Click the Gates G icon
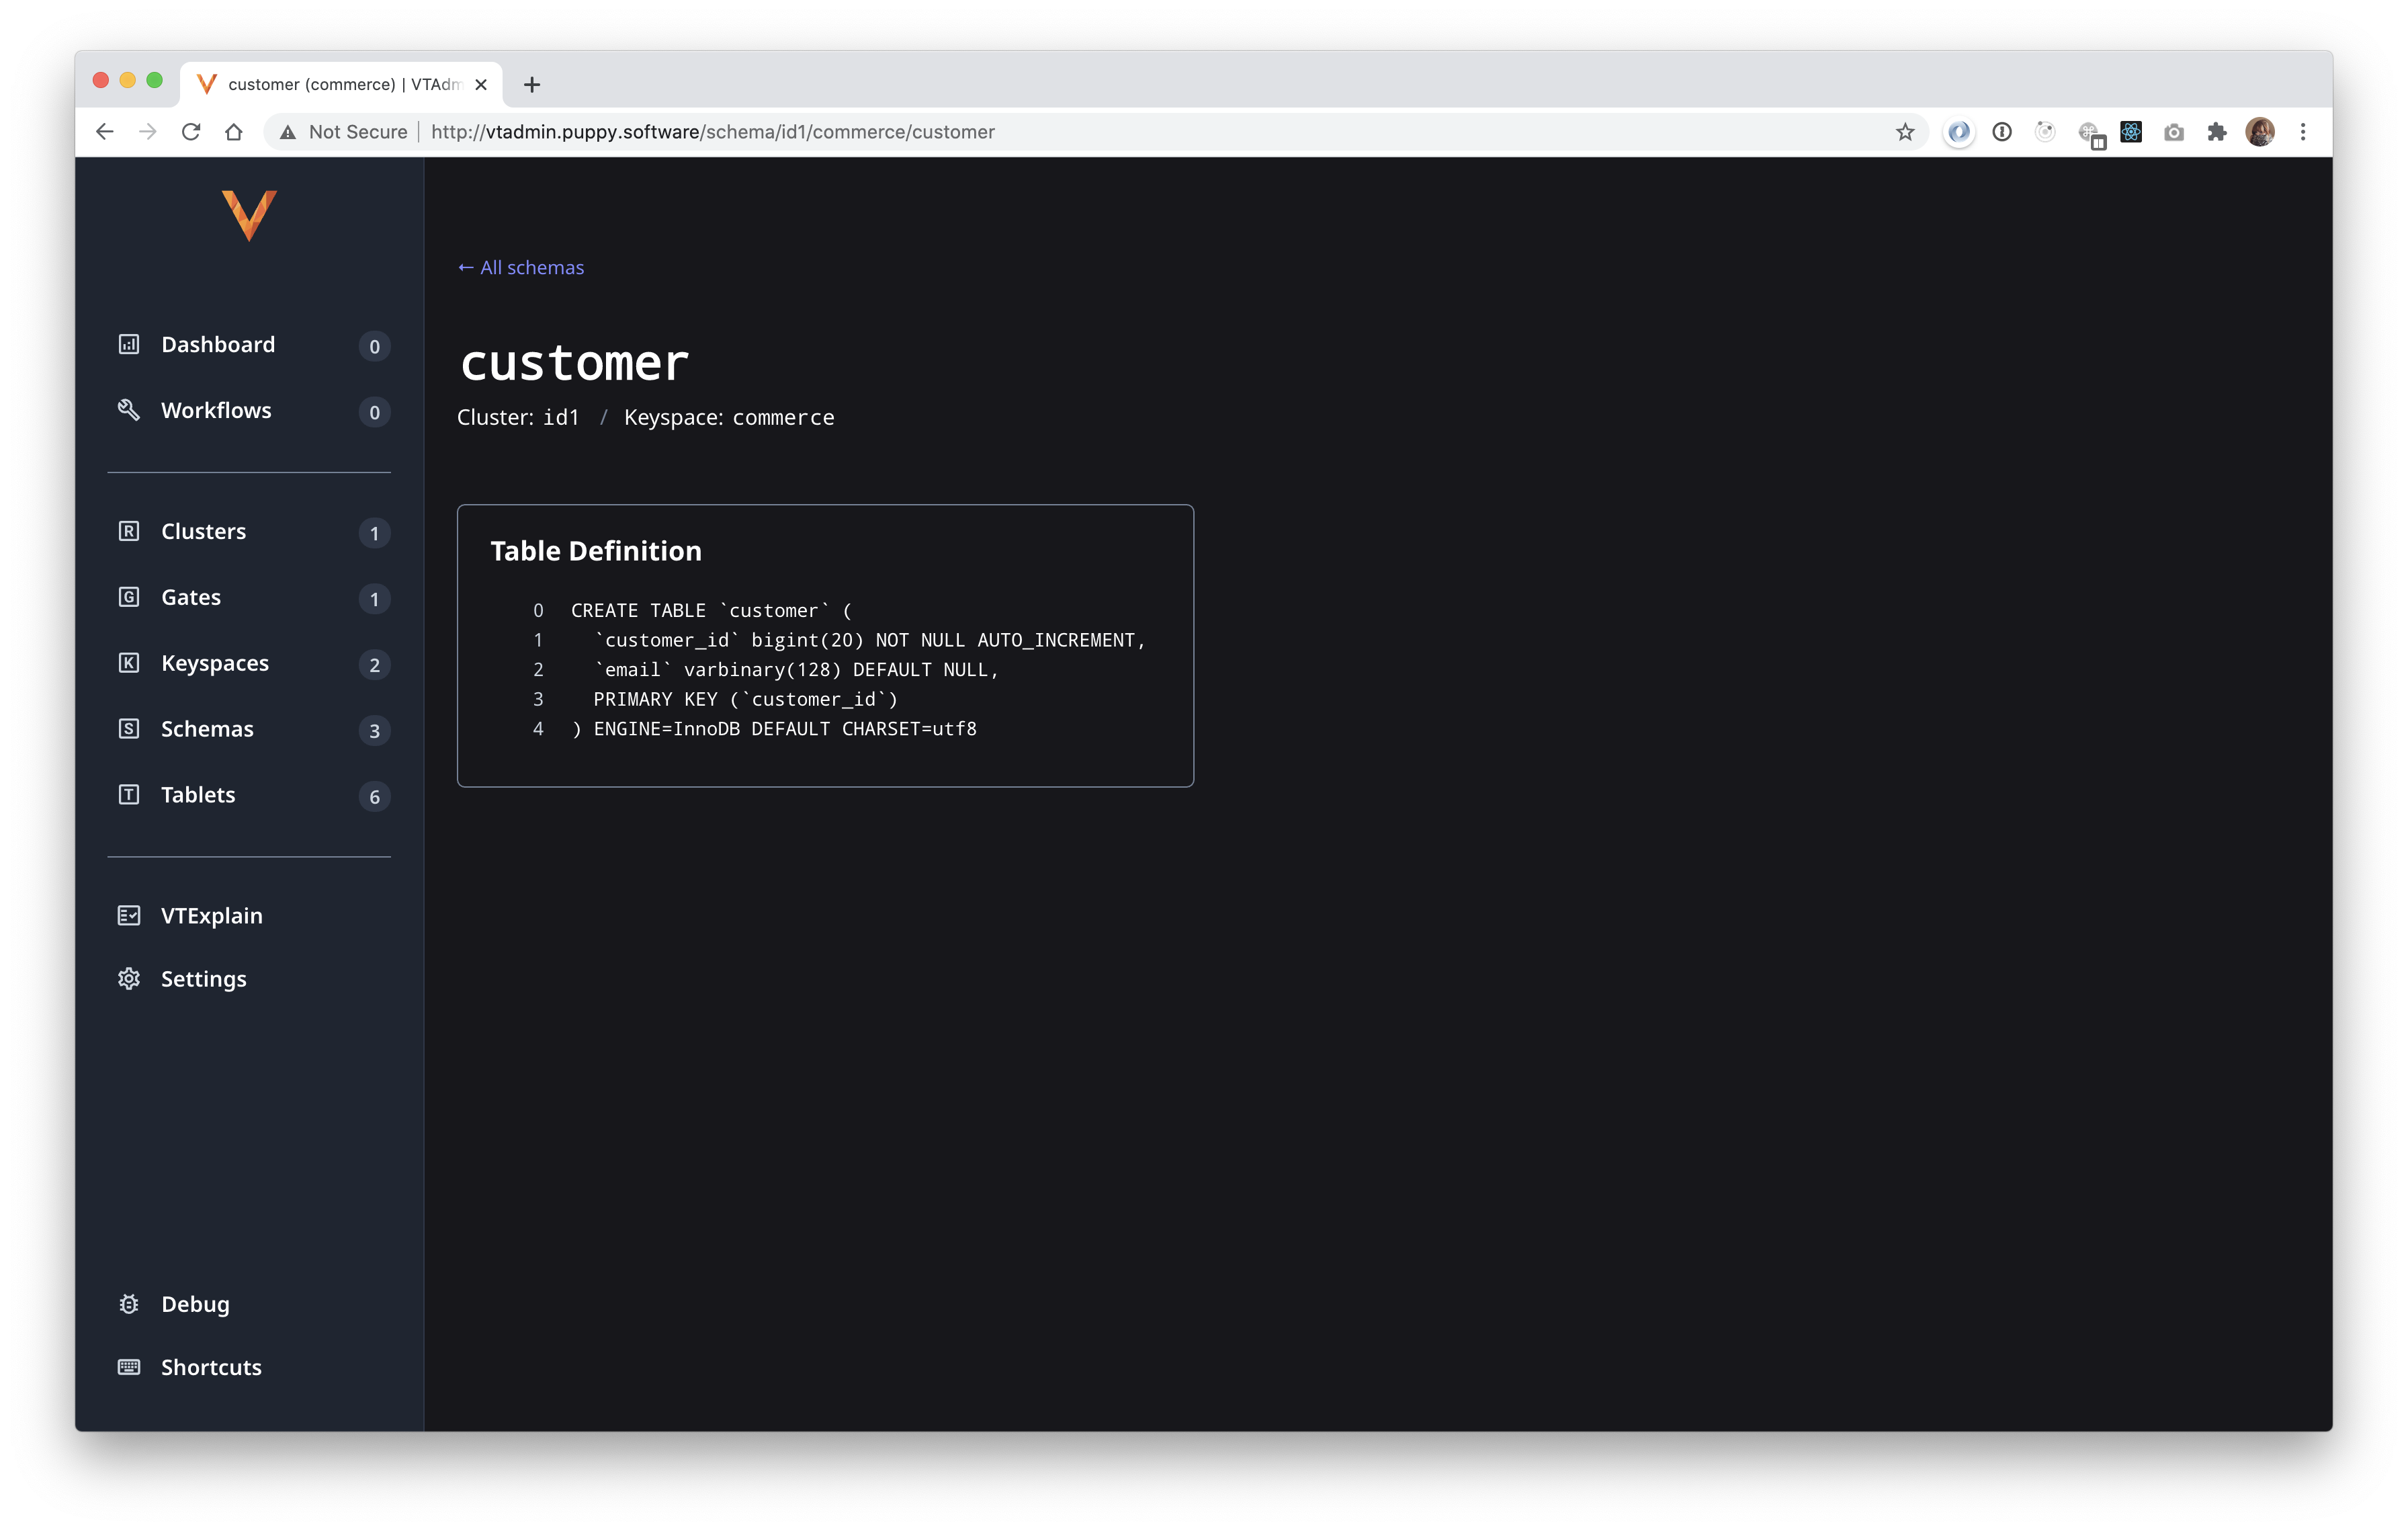Screen dimensions: 2408x1531 click(x=129, y=597)
